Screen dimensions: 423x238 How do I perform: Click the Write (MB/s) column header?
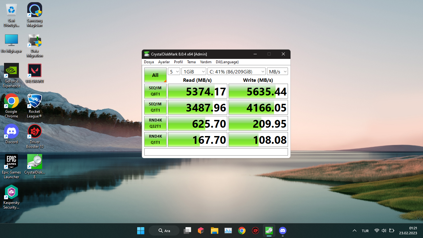pyautogui.click(x=258, y=80)
